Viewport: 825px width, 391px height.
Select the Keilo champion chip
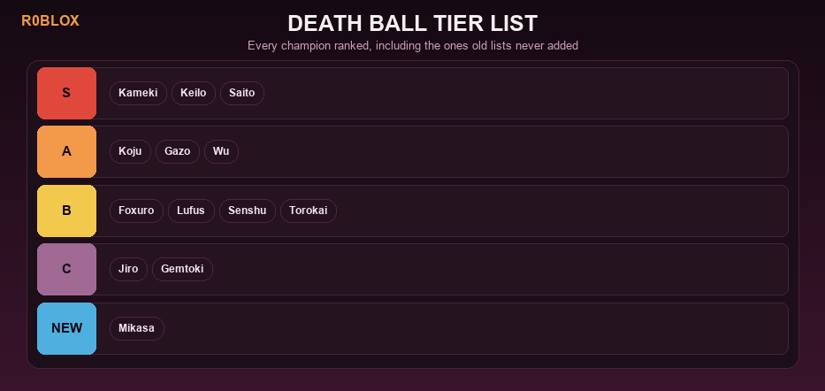point(193,93)
